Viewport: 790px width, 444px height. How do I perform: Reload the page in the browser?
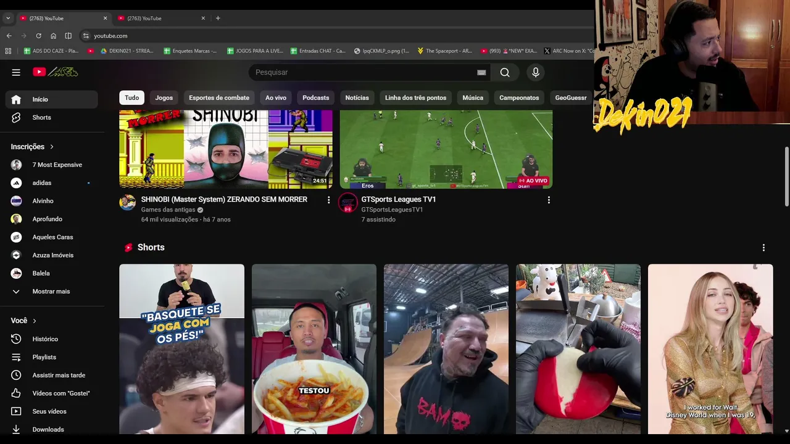38,36
